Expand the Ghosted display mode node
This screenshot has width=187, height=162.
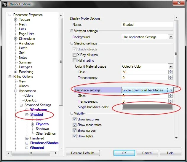pyautogui.click(x=27, y=148)
